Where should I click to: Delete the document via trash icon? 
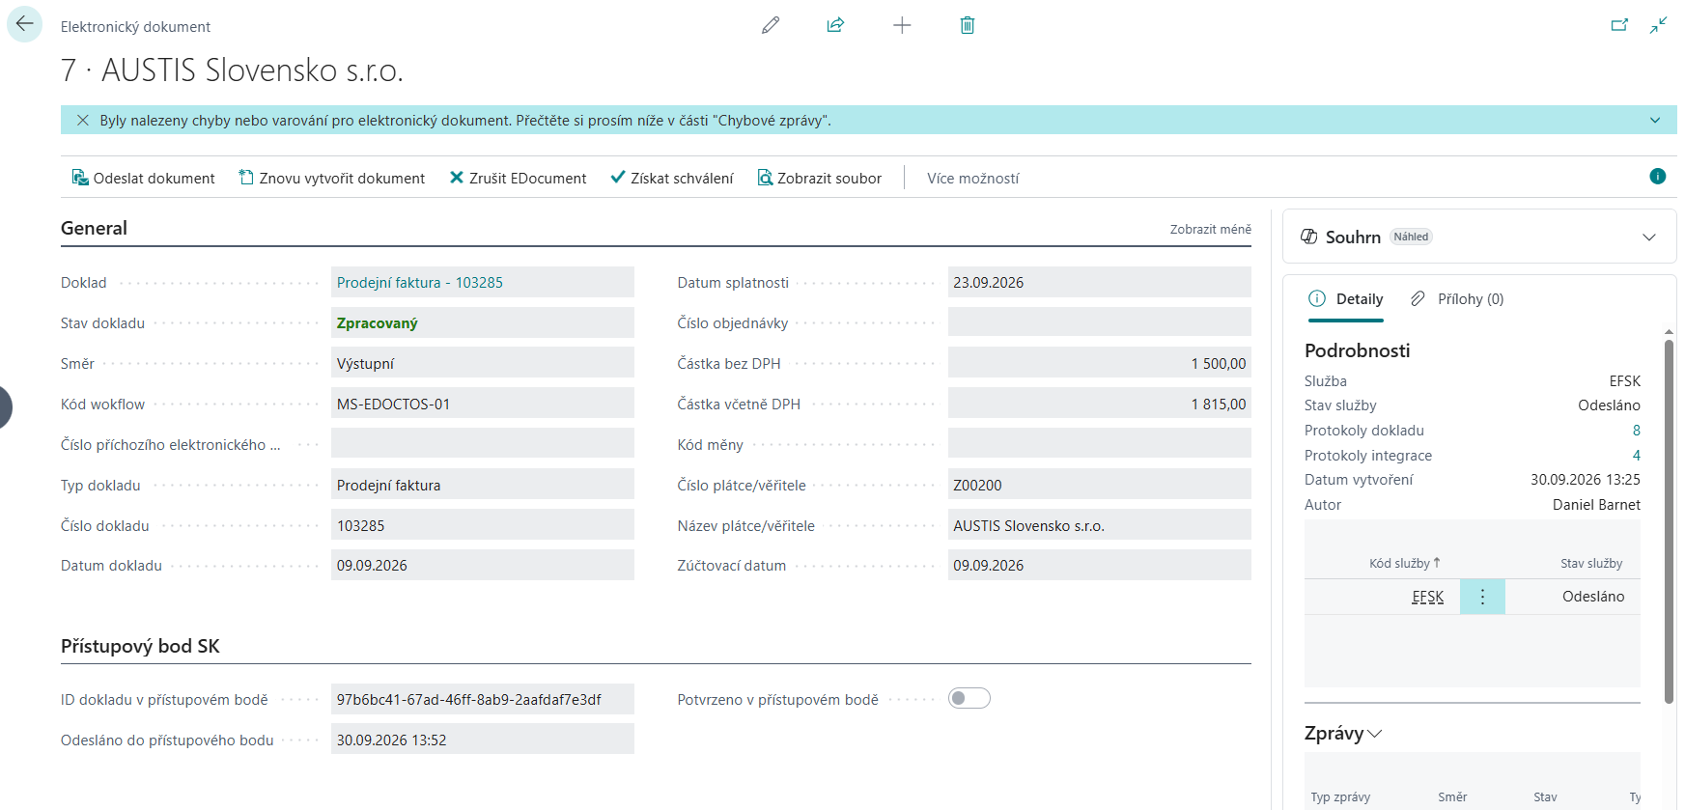[x=968, y=25]
